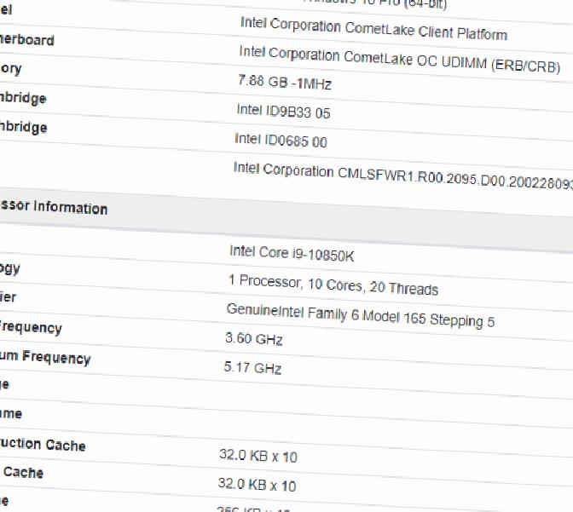
Task: Click the '32.0 KB x 10' instruction cache value
Action: pyautogui.click(x=258, y=456)
